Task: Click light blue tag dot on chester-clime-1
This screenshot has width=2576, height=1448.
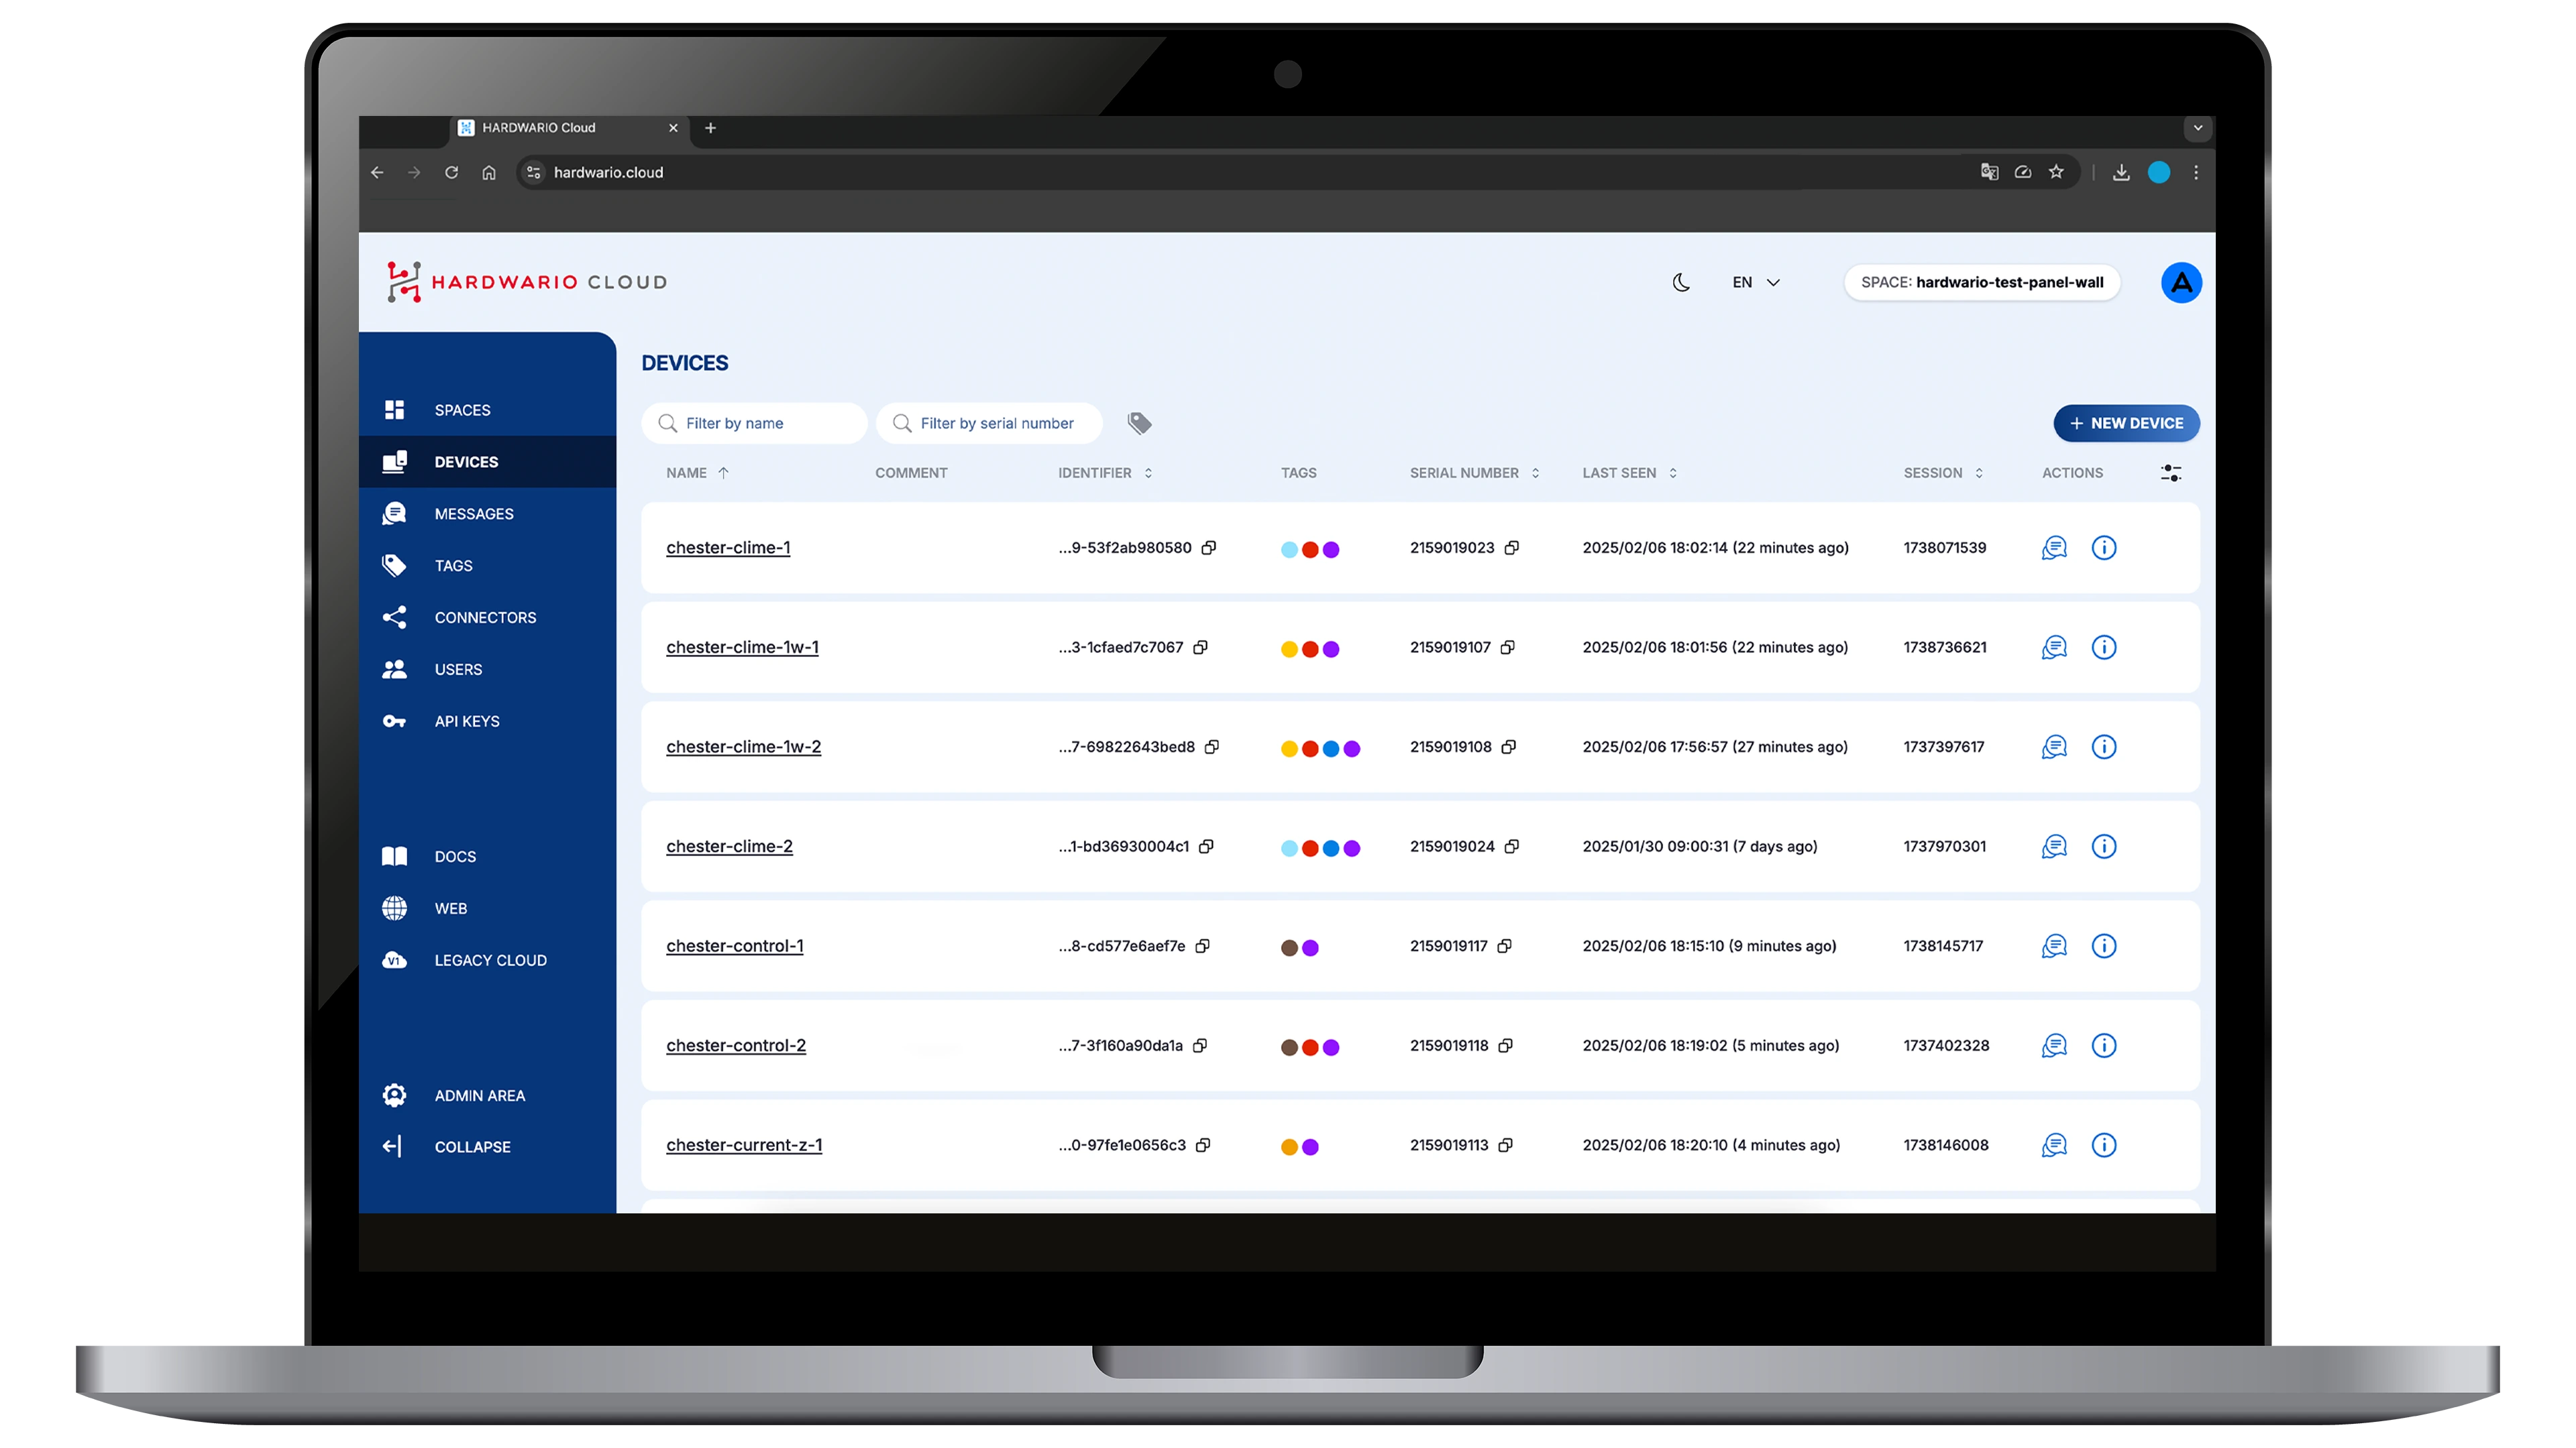Action: 1289,550
